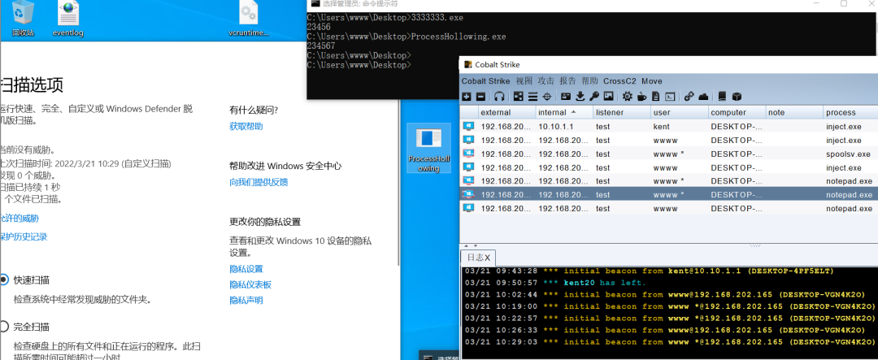
Task: Switch to target table crosshair icon
Action: pos(547,97)
